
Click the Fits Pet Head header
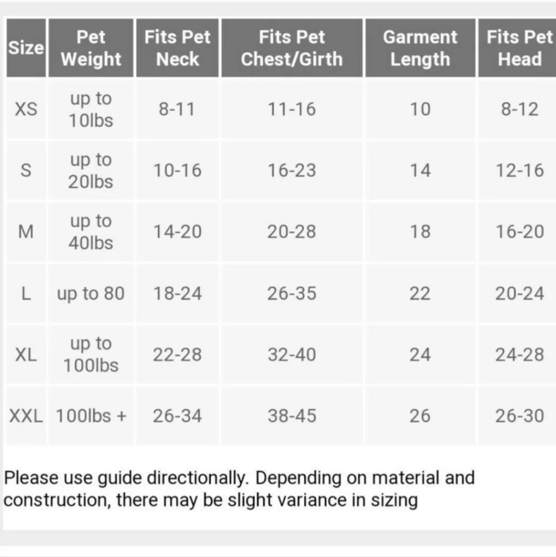[x=517, y=48]
